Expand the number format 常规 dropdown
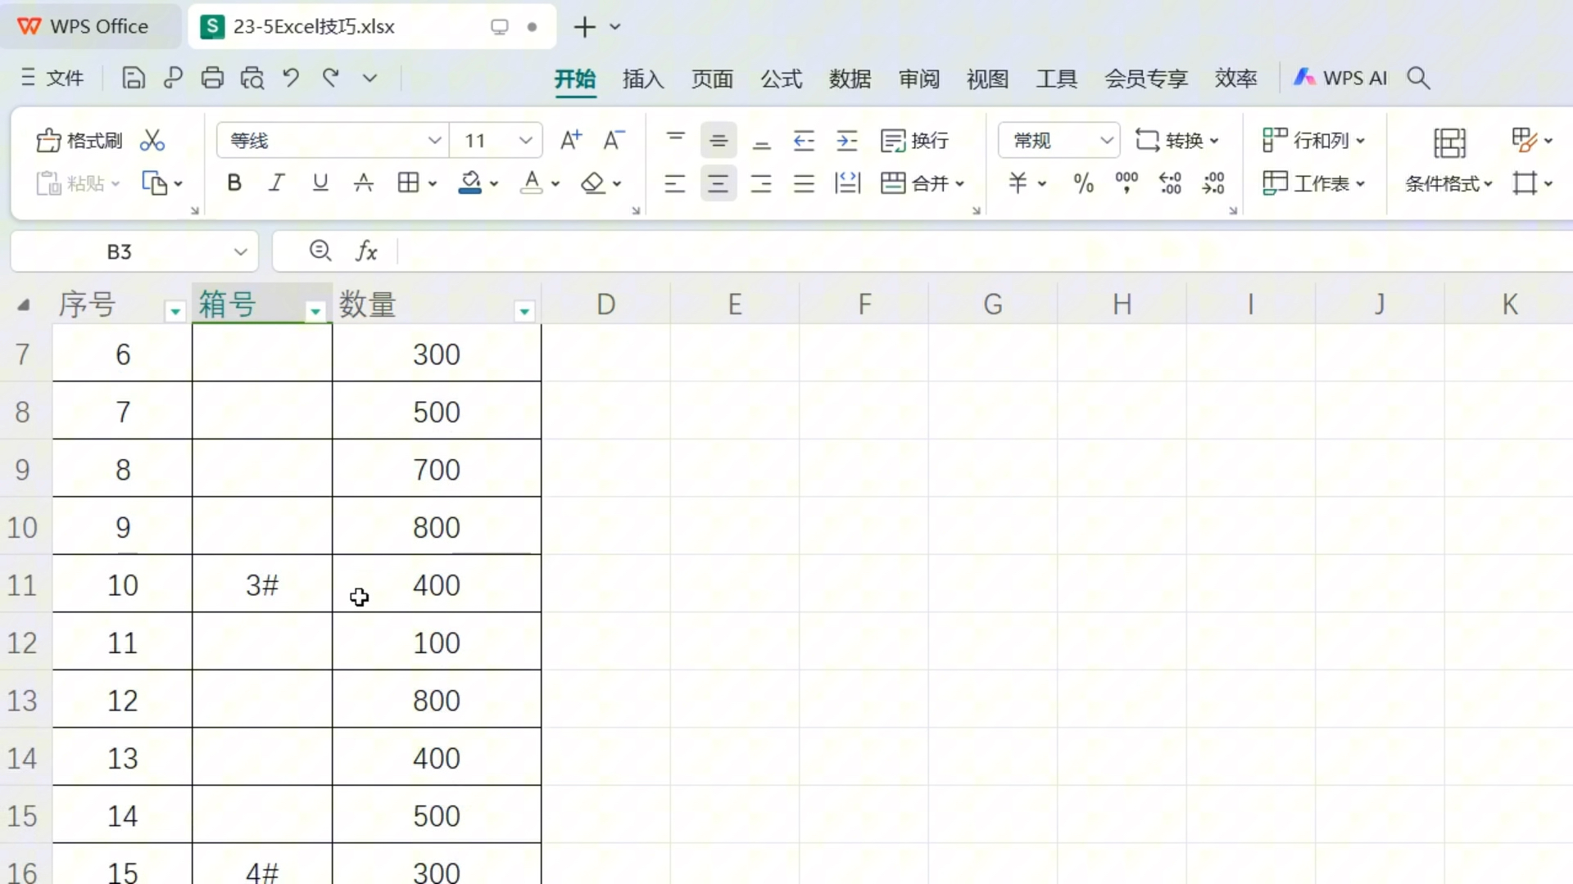This screenshot has height=884, width=1573. 1106,141
